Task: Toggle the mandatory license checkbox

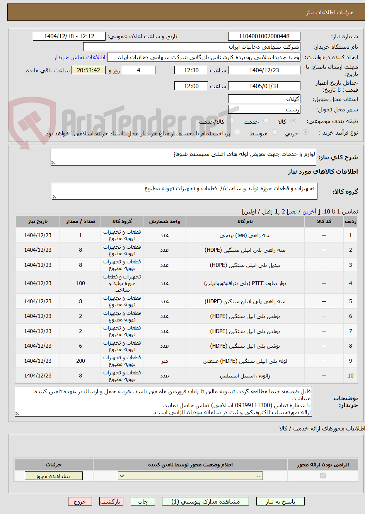Action: 323,476
